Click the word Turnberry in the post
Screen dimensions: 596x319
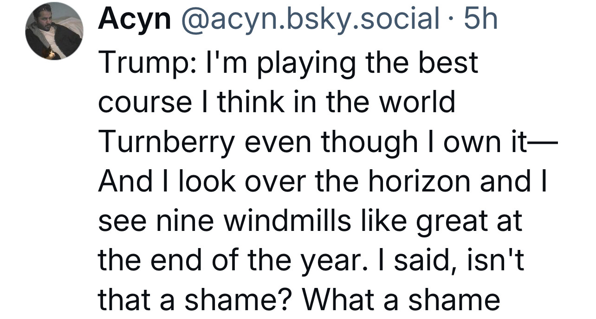click(166, 143)
